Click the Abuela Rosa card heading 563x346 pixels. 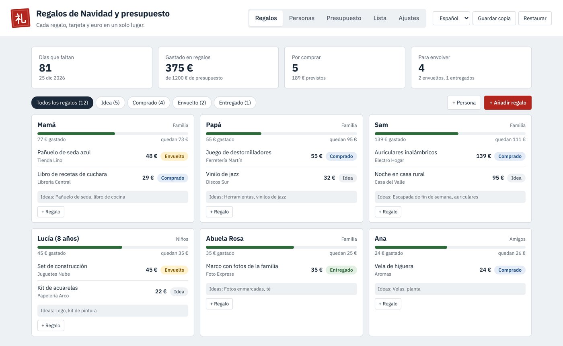click(x=225, y=238)
